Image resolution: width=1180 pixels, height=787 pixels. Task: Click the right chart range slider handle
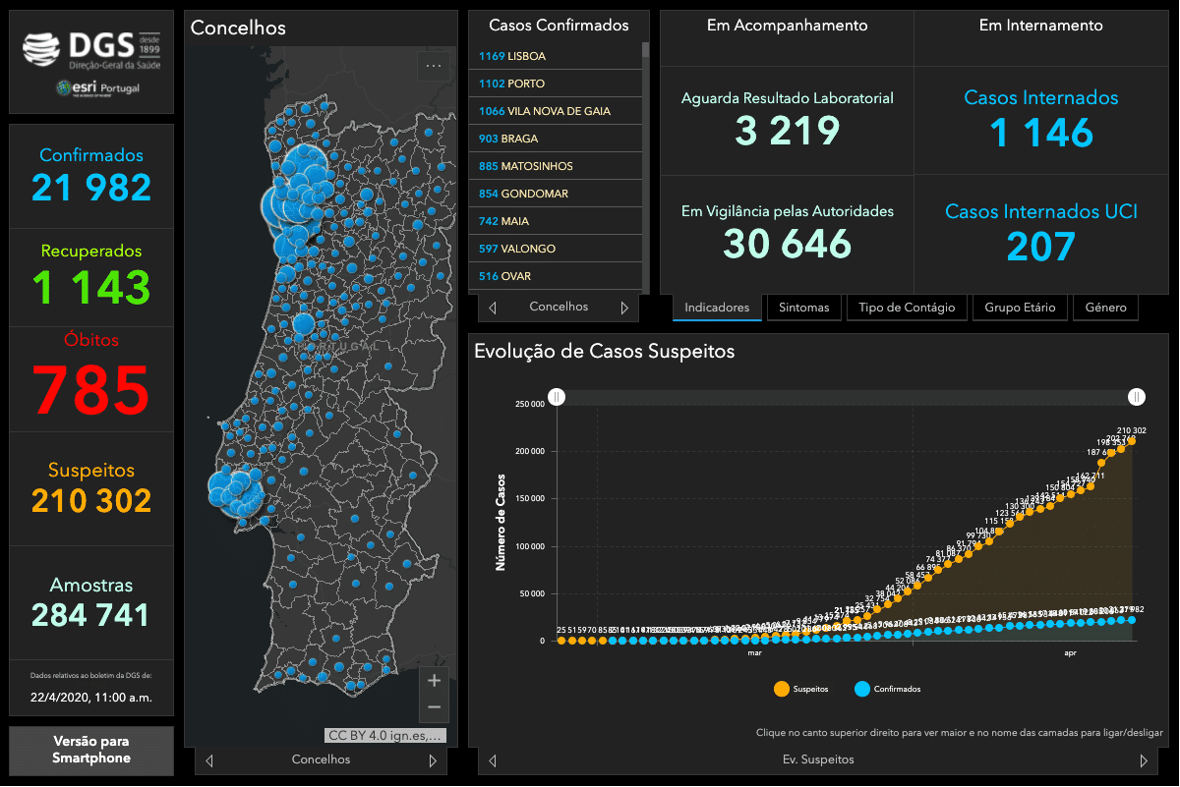(x=1137, y=397)
